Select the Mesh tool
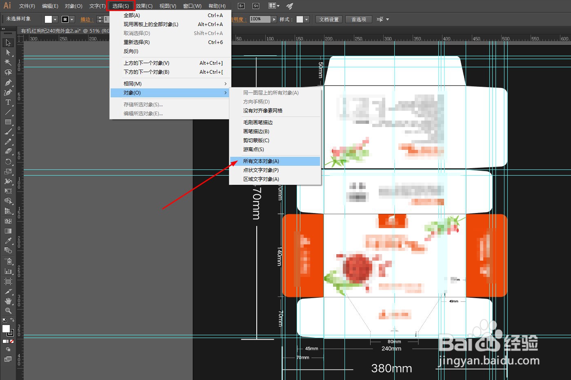The height and width of the screenshot is (380, 571). (x=8, y=221)
